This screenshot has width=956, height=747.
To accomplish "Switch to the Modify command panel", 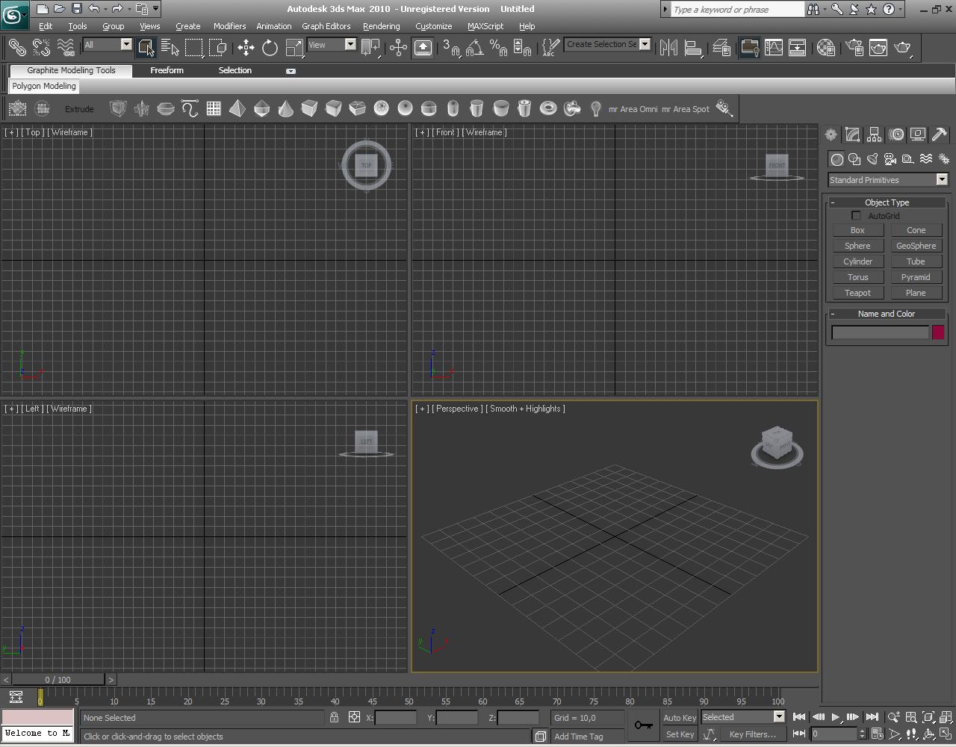I will (851, 134).
